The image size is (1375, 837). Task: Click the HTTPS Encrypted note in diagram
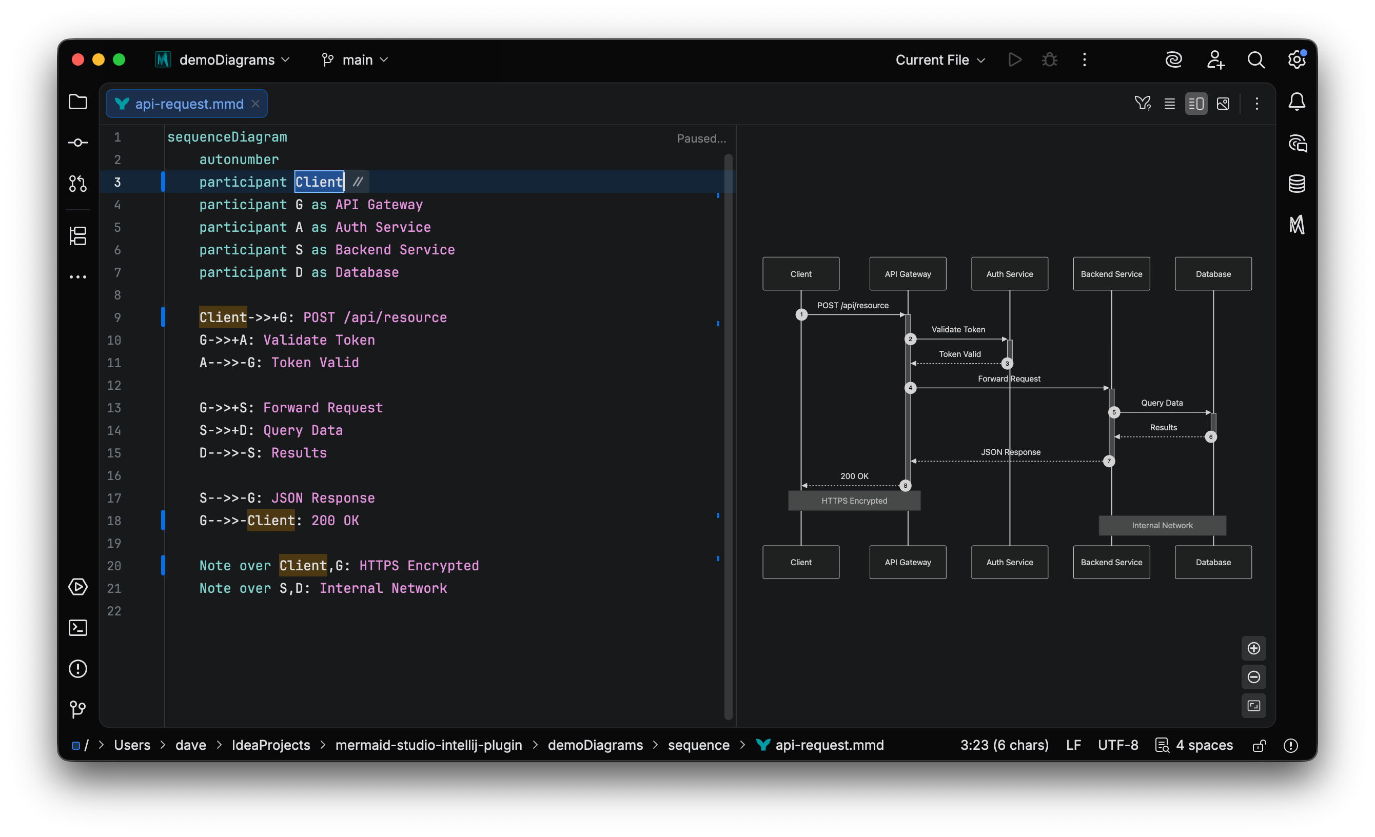[854, 501]
